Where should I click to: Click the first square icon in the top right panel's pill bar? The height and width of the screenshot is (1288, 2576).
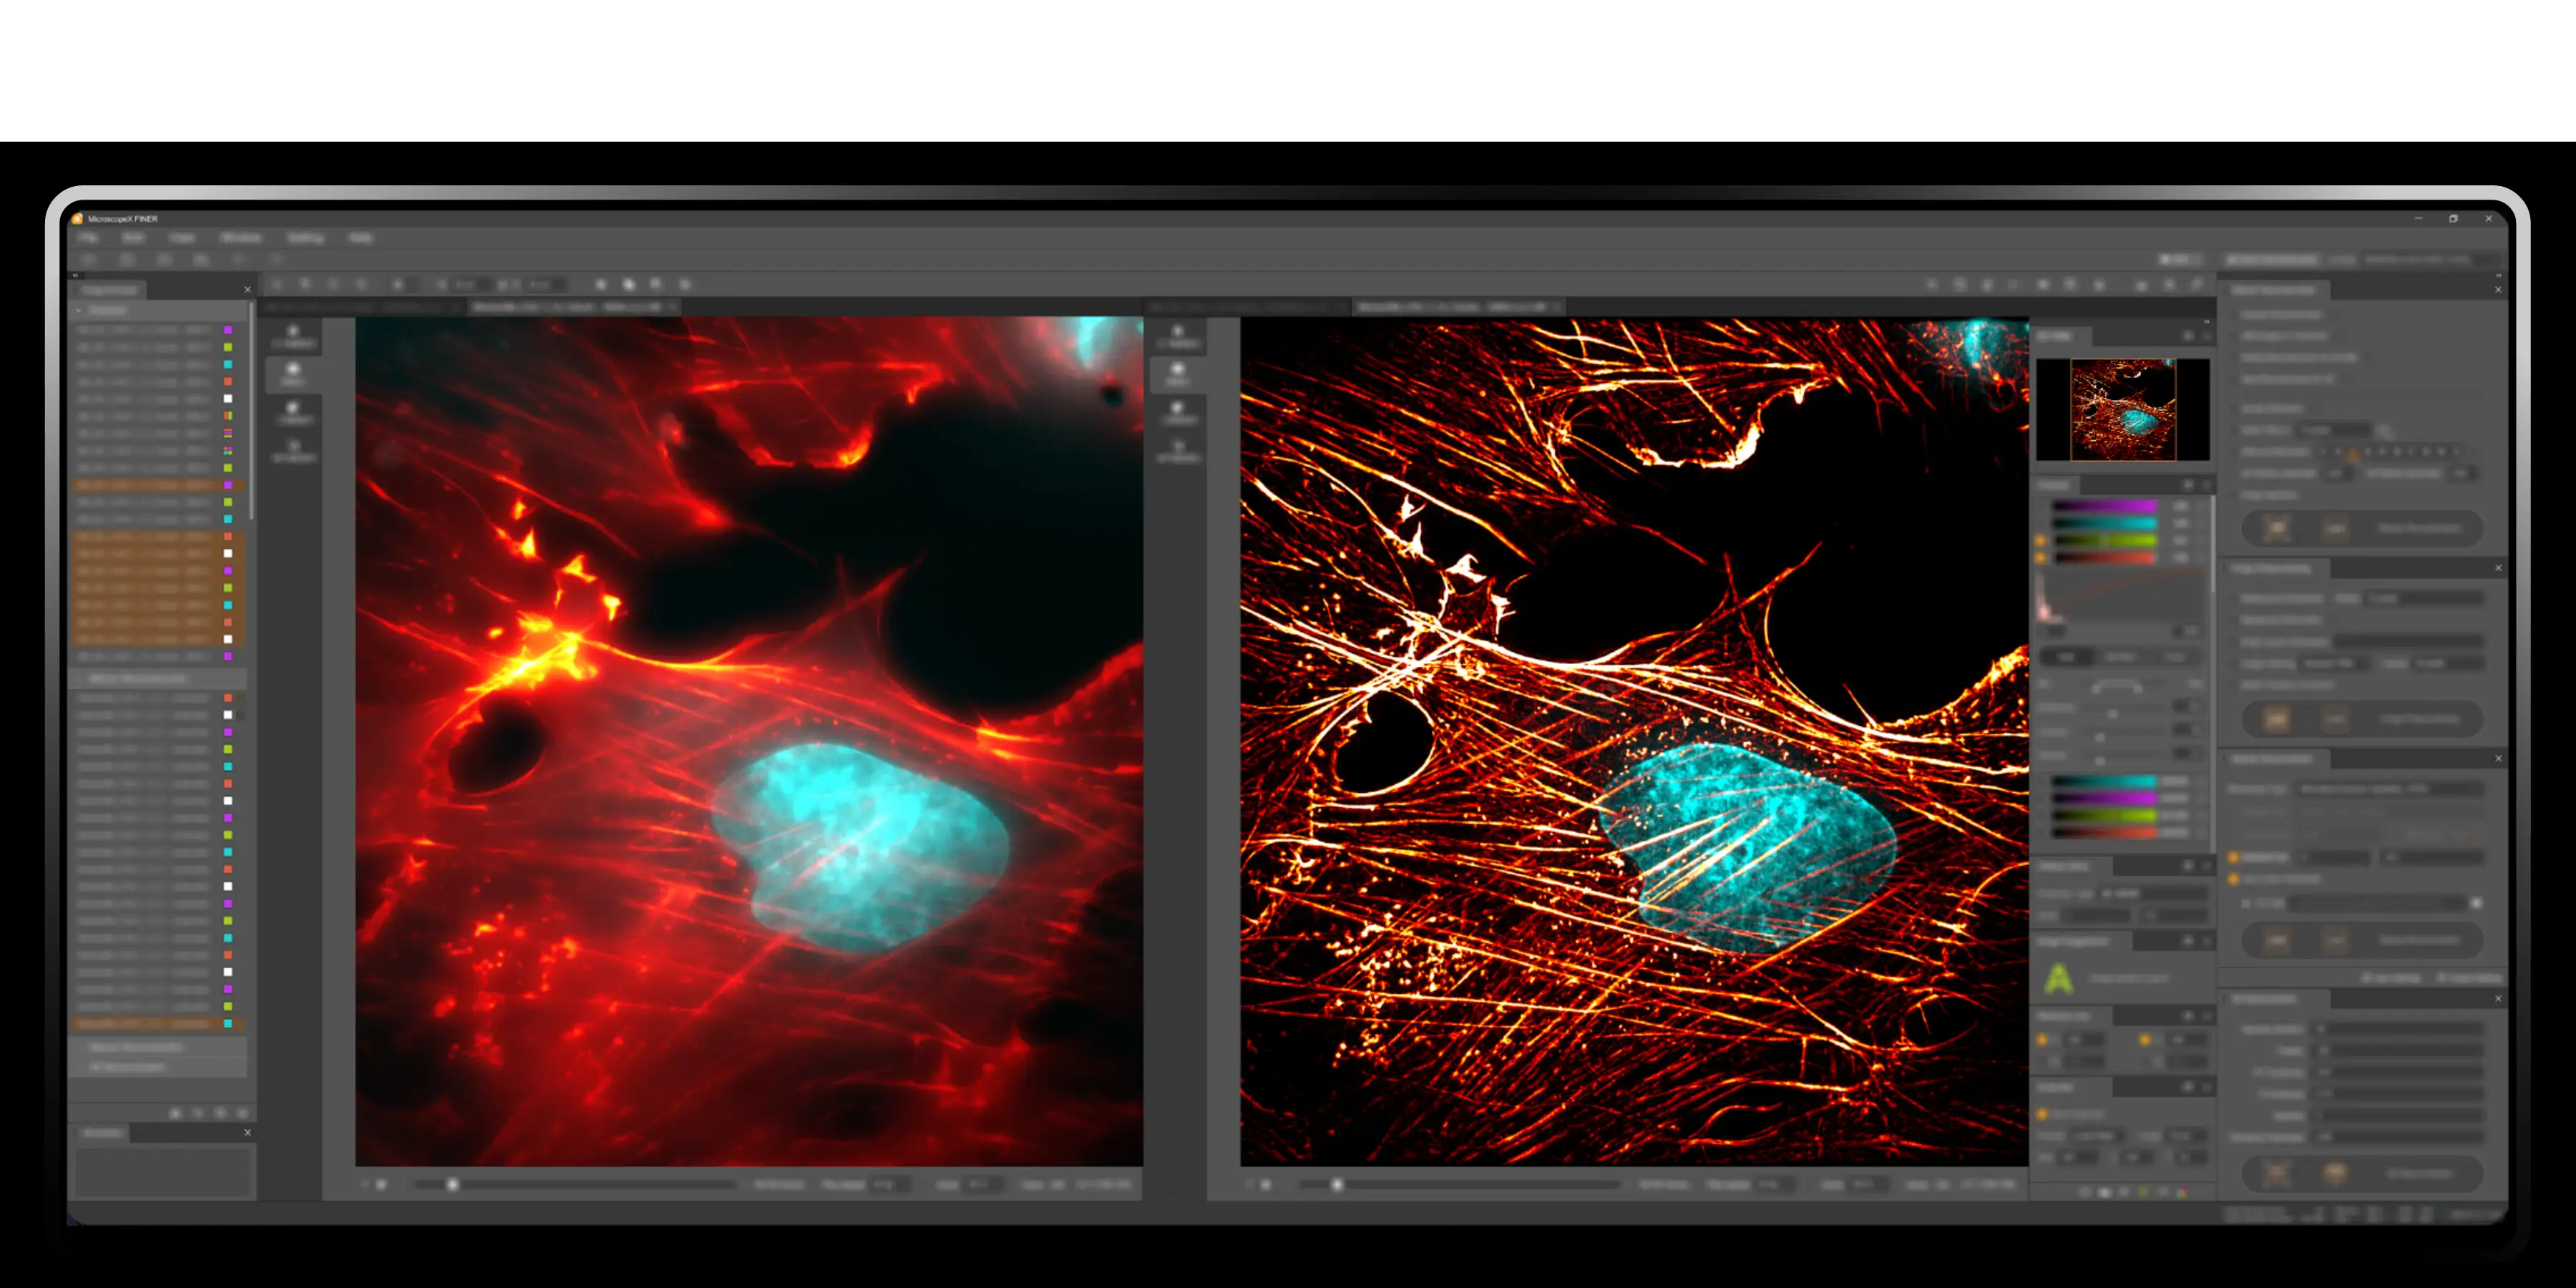2277,528
